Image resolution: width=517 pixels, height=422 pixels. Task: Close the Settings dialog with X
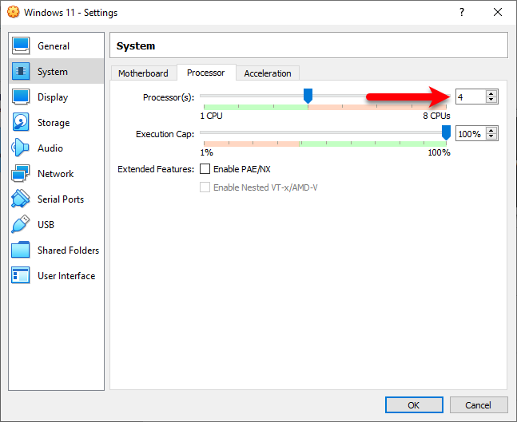(498, 12)
